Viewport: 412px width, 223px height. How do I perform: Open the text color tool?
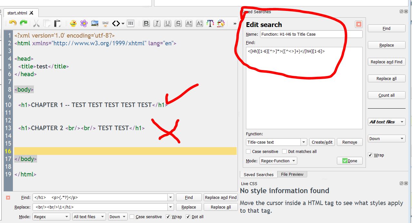210,23
